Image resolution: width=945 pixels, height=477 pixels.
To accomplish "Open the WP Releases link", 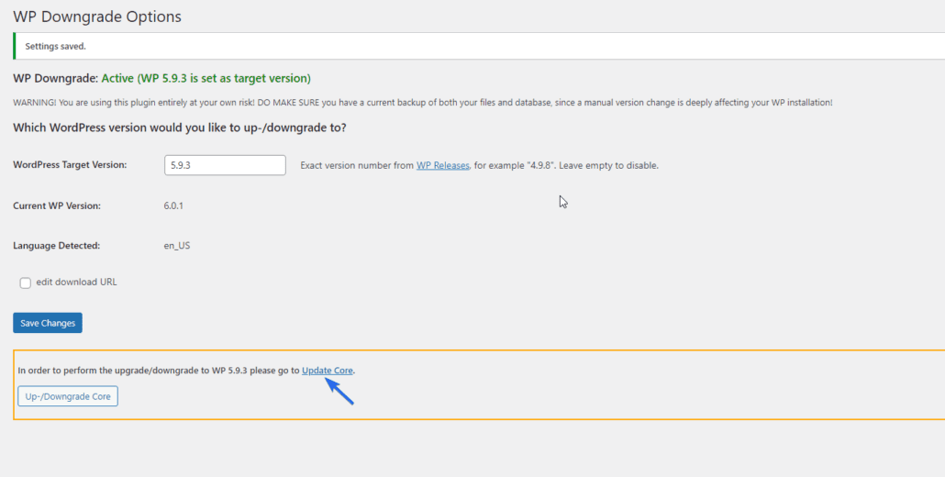I will [443, 165].
